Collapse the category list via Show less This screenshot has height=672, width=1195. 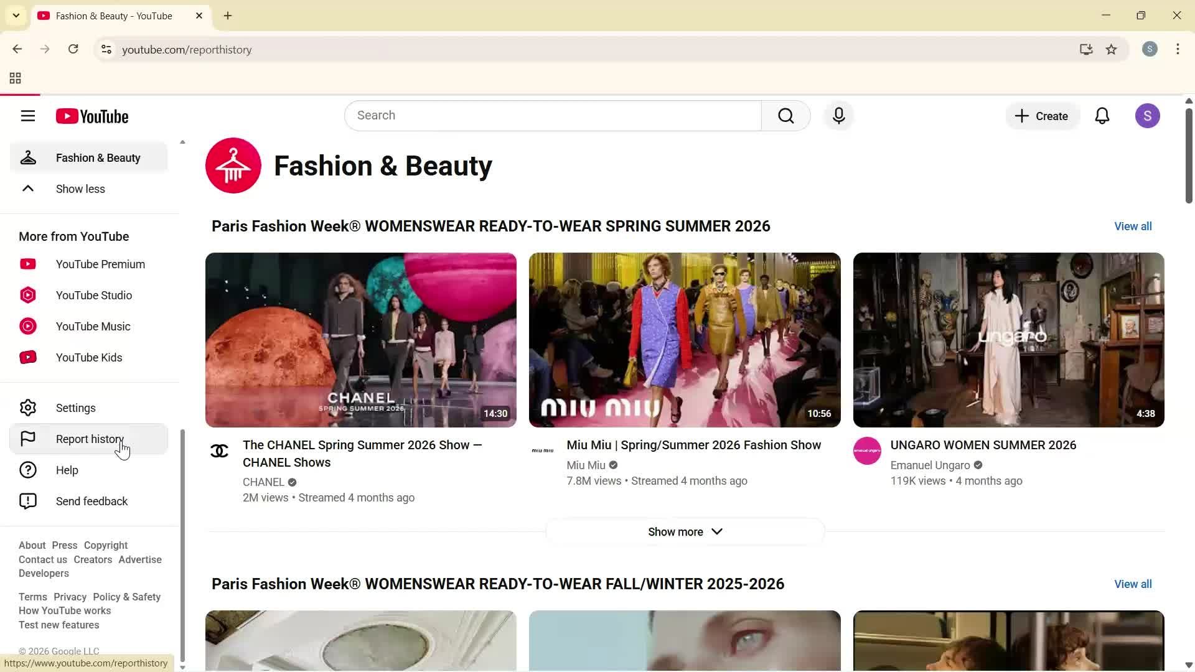pyautogui.click(x=80, y=189)
